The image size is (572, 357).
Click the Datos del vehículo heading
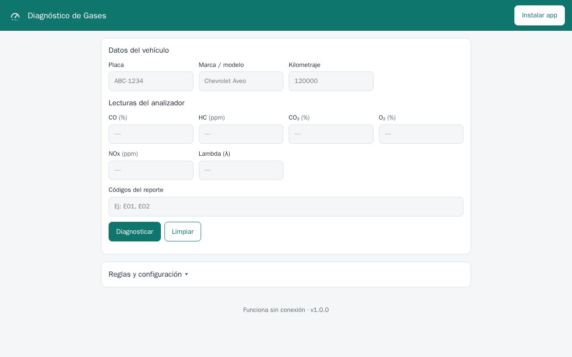(139, 50)
